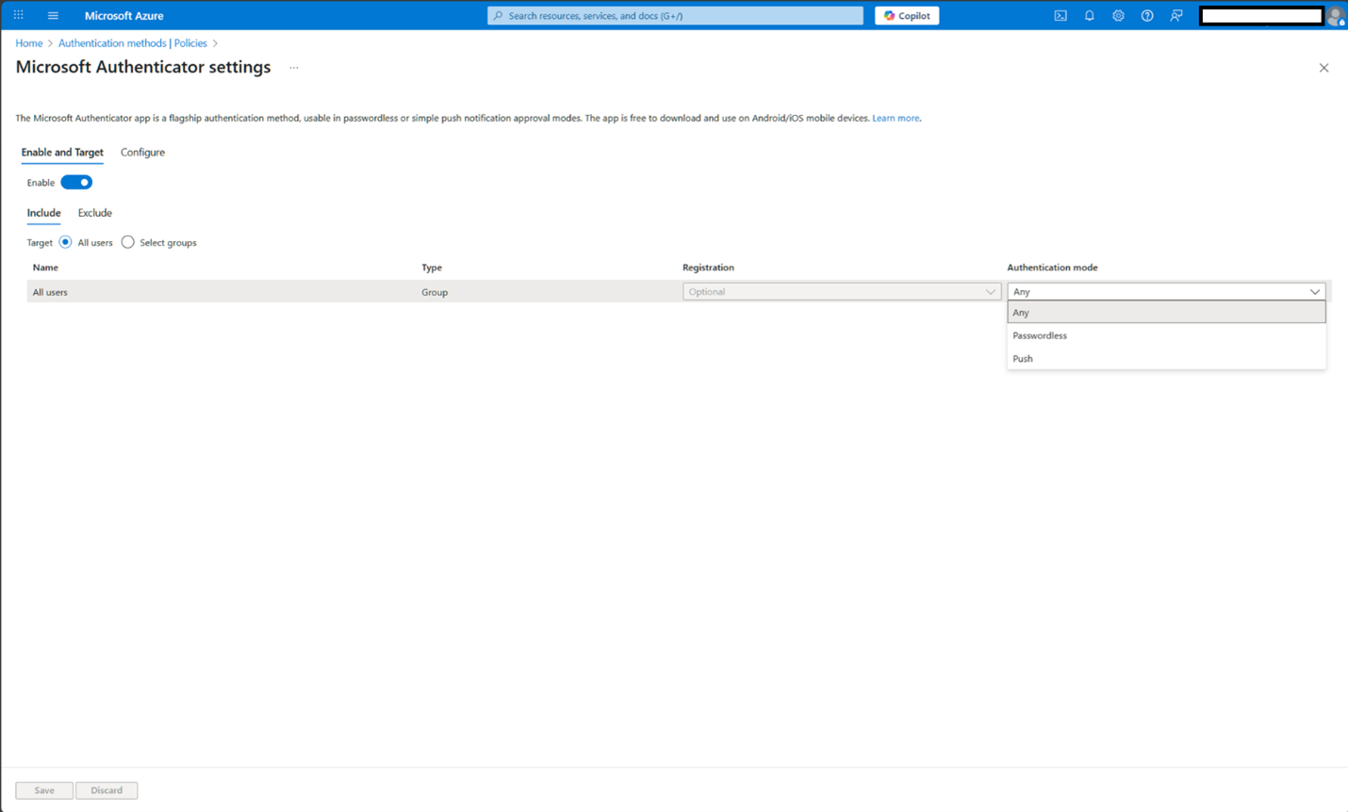Open Authentication methods | Policies breadcrumb

(x=132, y=43)
